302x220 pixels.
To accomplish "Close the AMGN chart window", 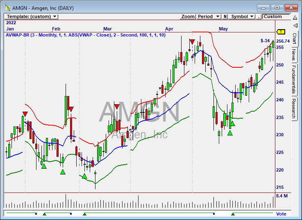I will 291,8.
